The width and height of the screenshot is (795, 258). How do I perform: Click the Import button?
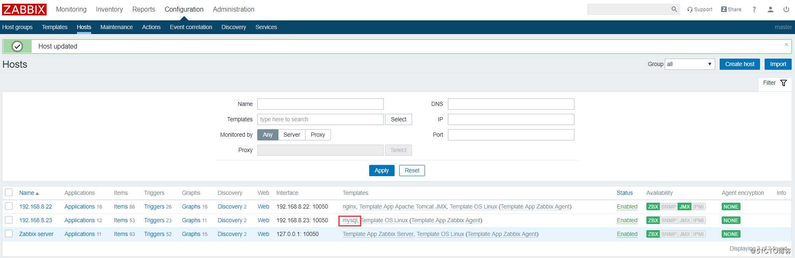click(778, 64)
